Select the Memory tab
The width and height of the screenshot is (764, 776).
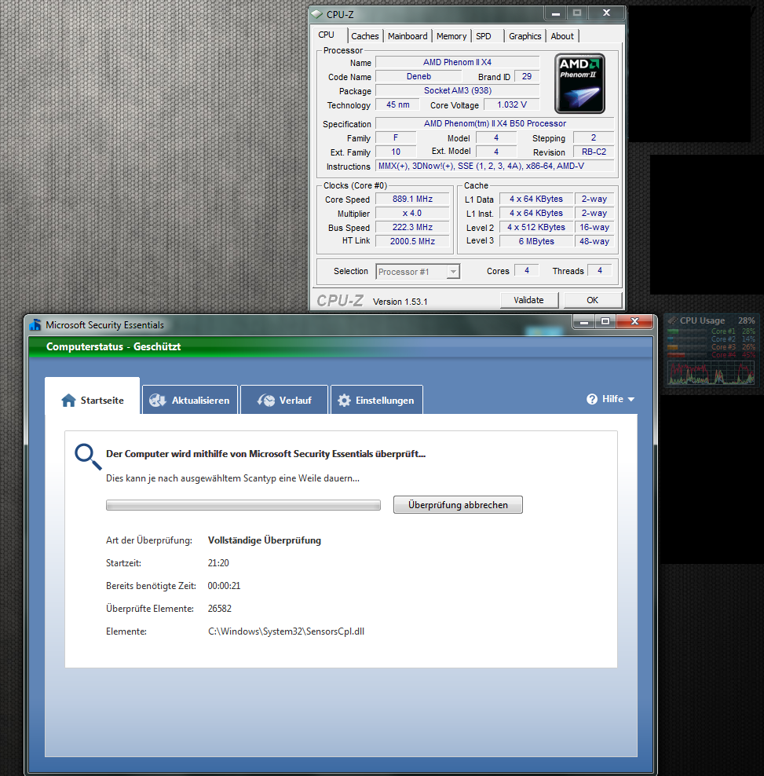tap(451, 36)
